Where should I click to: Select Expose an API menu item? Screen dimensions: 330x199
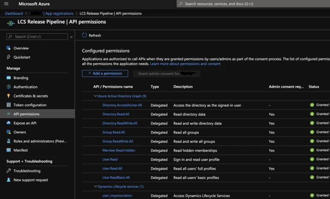pos(25,123)
